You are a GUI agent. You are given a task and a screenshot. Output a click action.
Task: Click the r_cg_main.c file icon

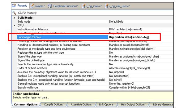tap(83, 6)
